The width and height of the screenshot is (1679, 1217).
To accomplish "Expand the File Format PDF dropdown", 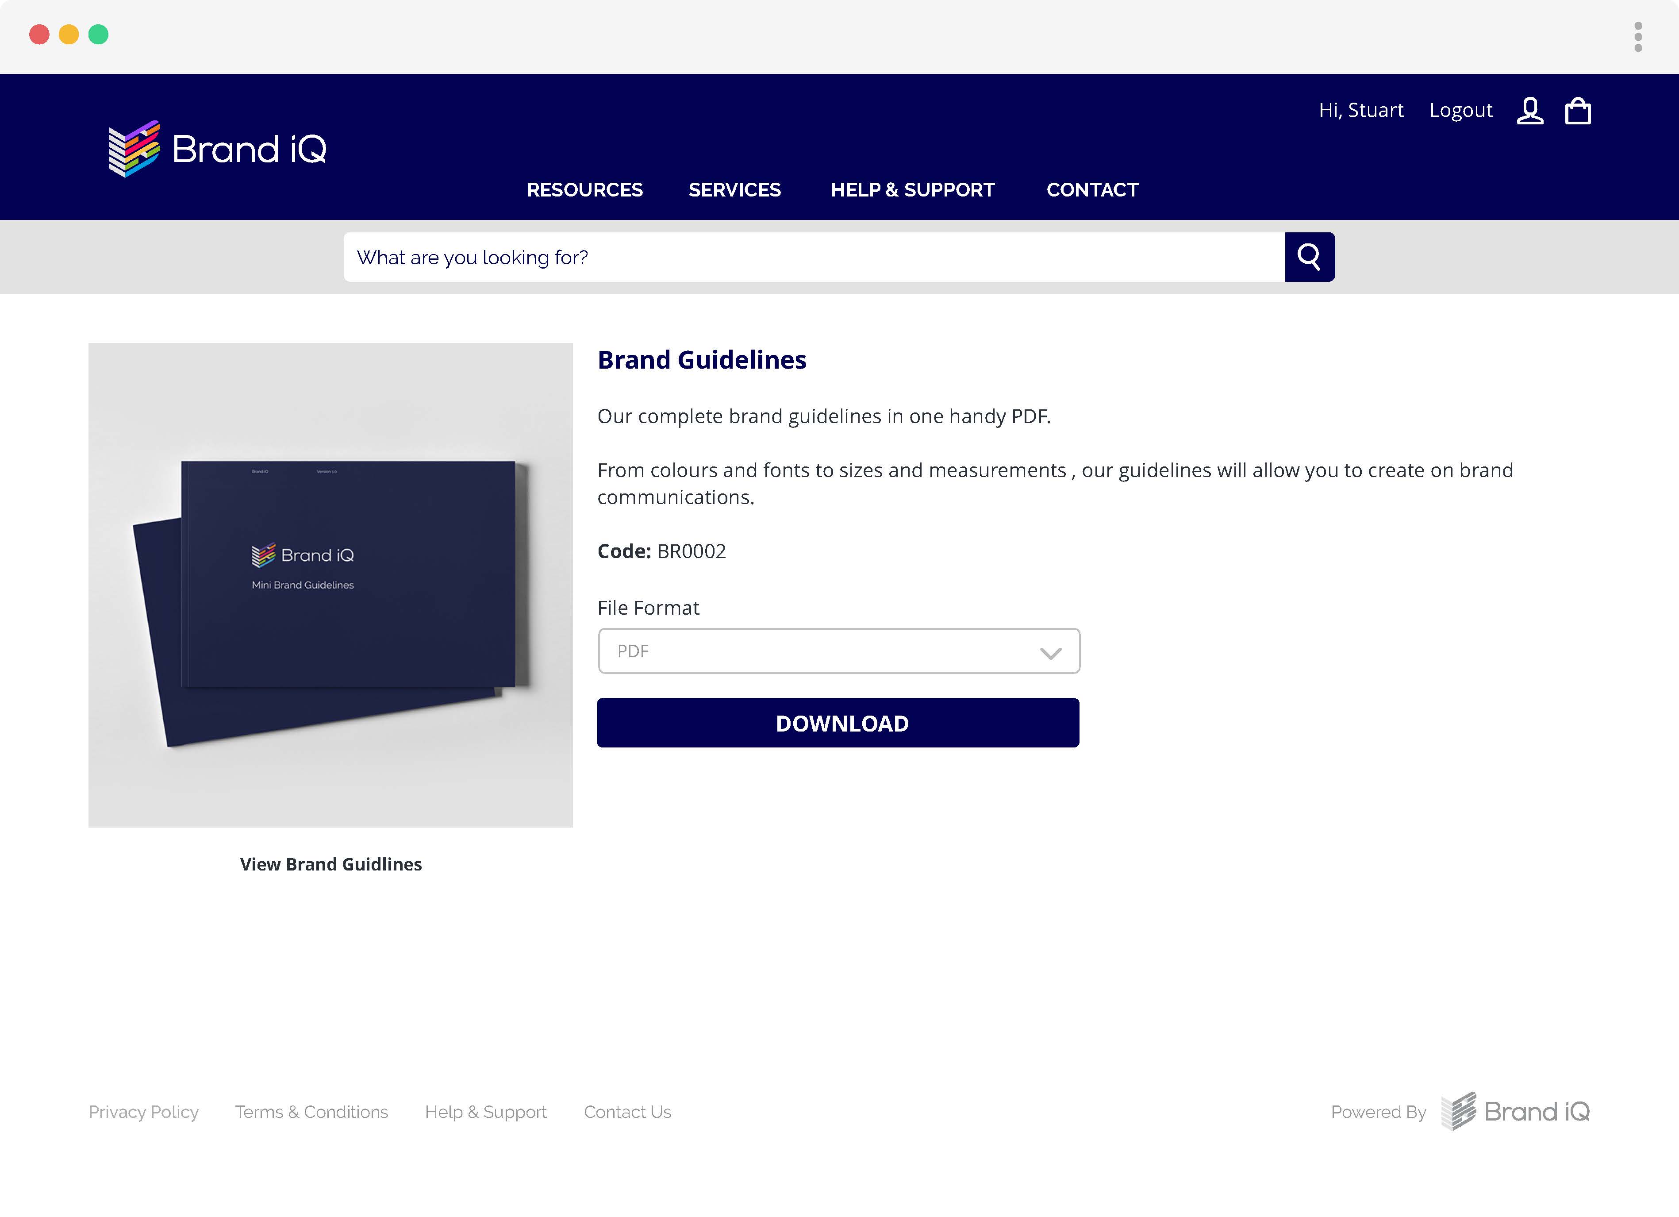I will point(838,651).
